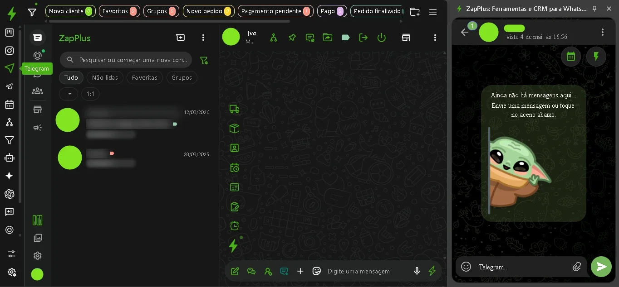Click the power icon in chat header
Screen dimensions: 619x287
coord(382,38)
